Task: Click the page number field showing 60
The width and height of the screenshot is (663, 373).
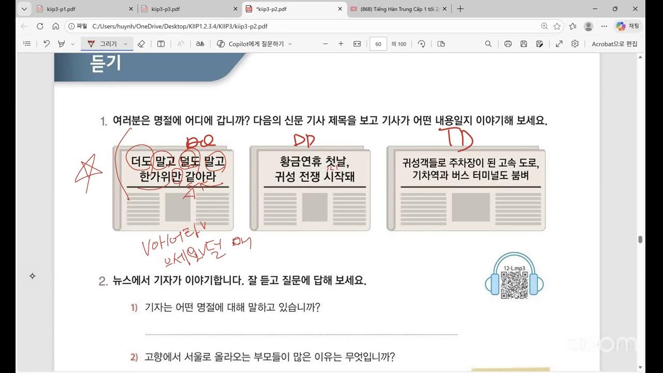Action: click(378, 44)
